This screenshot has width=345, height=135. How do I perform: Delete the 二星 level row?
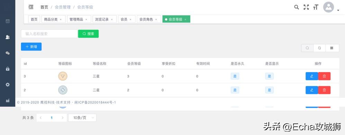pos(324,90)
